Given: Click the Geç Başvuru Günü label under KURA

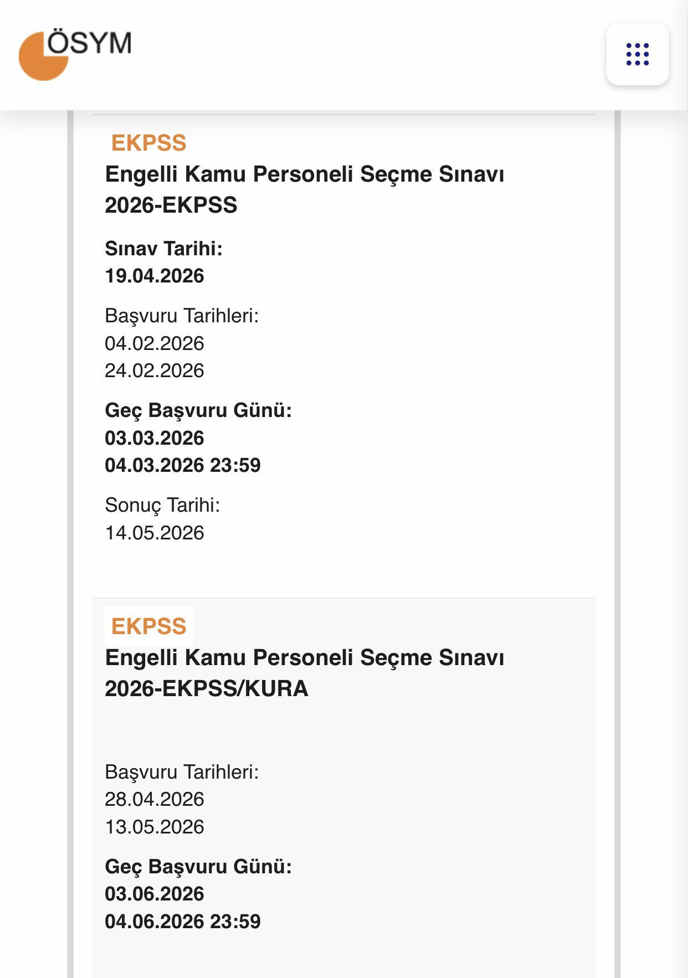Looking at the screenshot, I should tap(198, 867).
